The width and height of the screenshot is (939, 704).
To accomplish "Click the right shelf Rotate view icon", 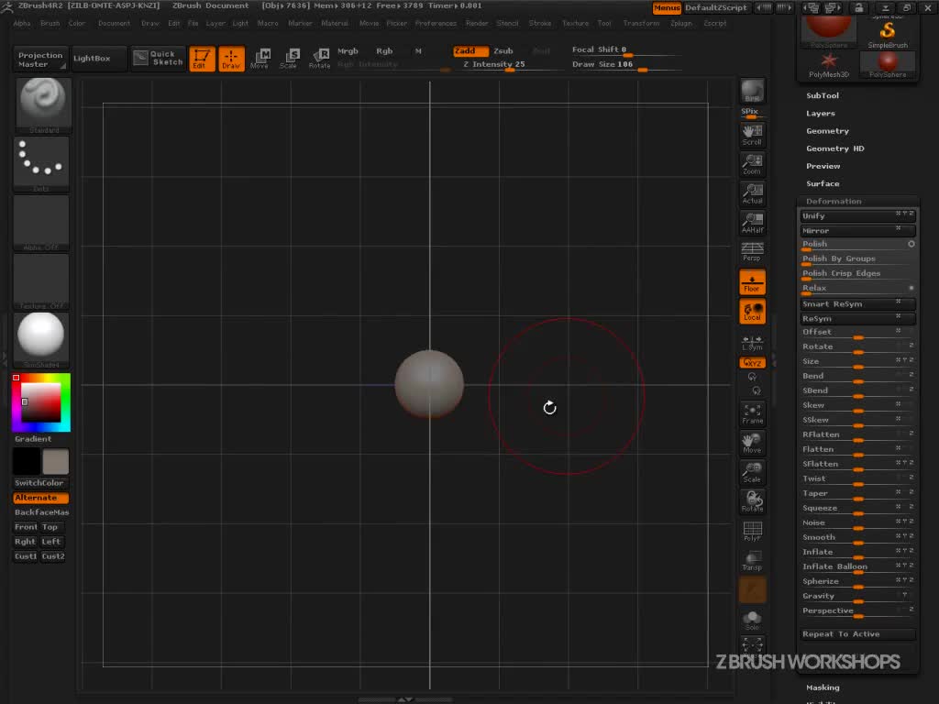I will pyautogui.click(x=752, y=501).
